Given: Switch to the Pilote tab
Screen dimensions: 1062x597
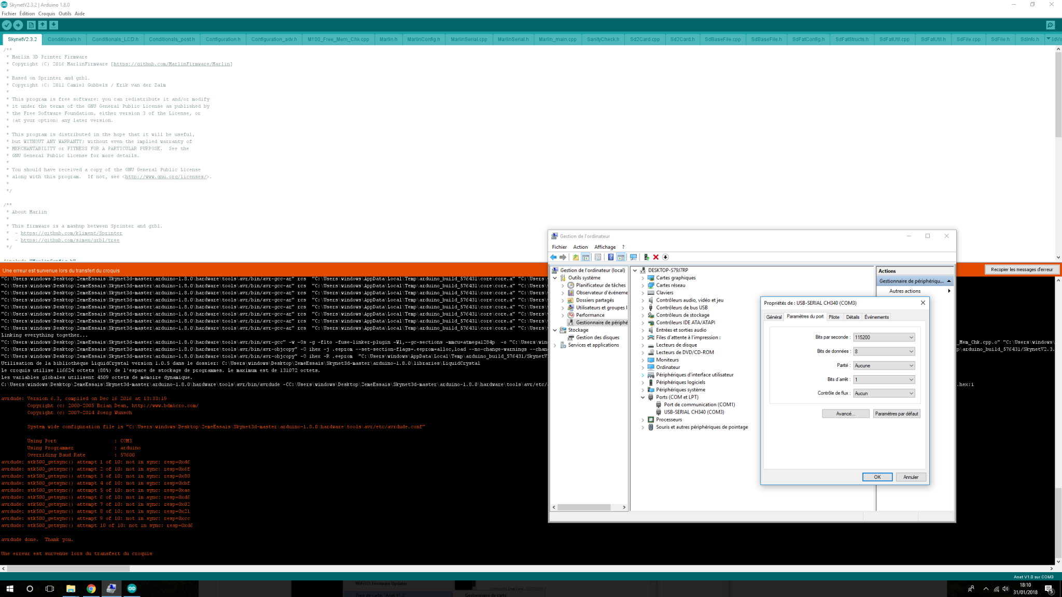Looking at the screenshot, I should click(x=834, y=317).
